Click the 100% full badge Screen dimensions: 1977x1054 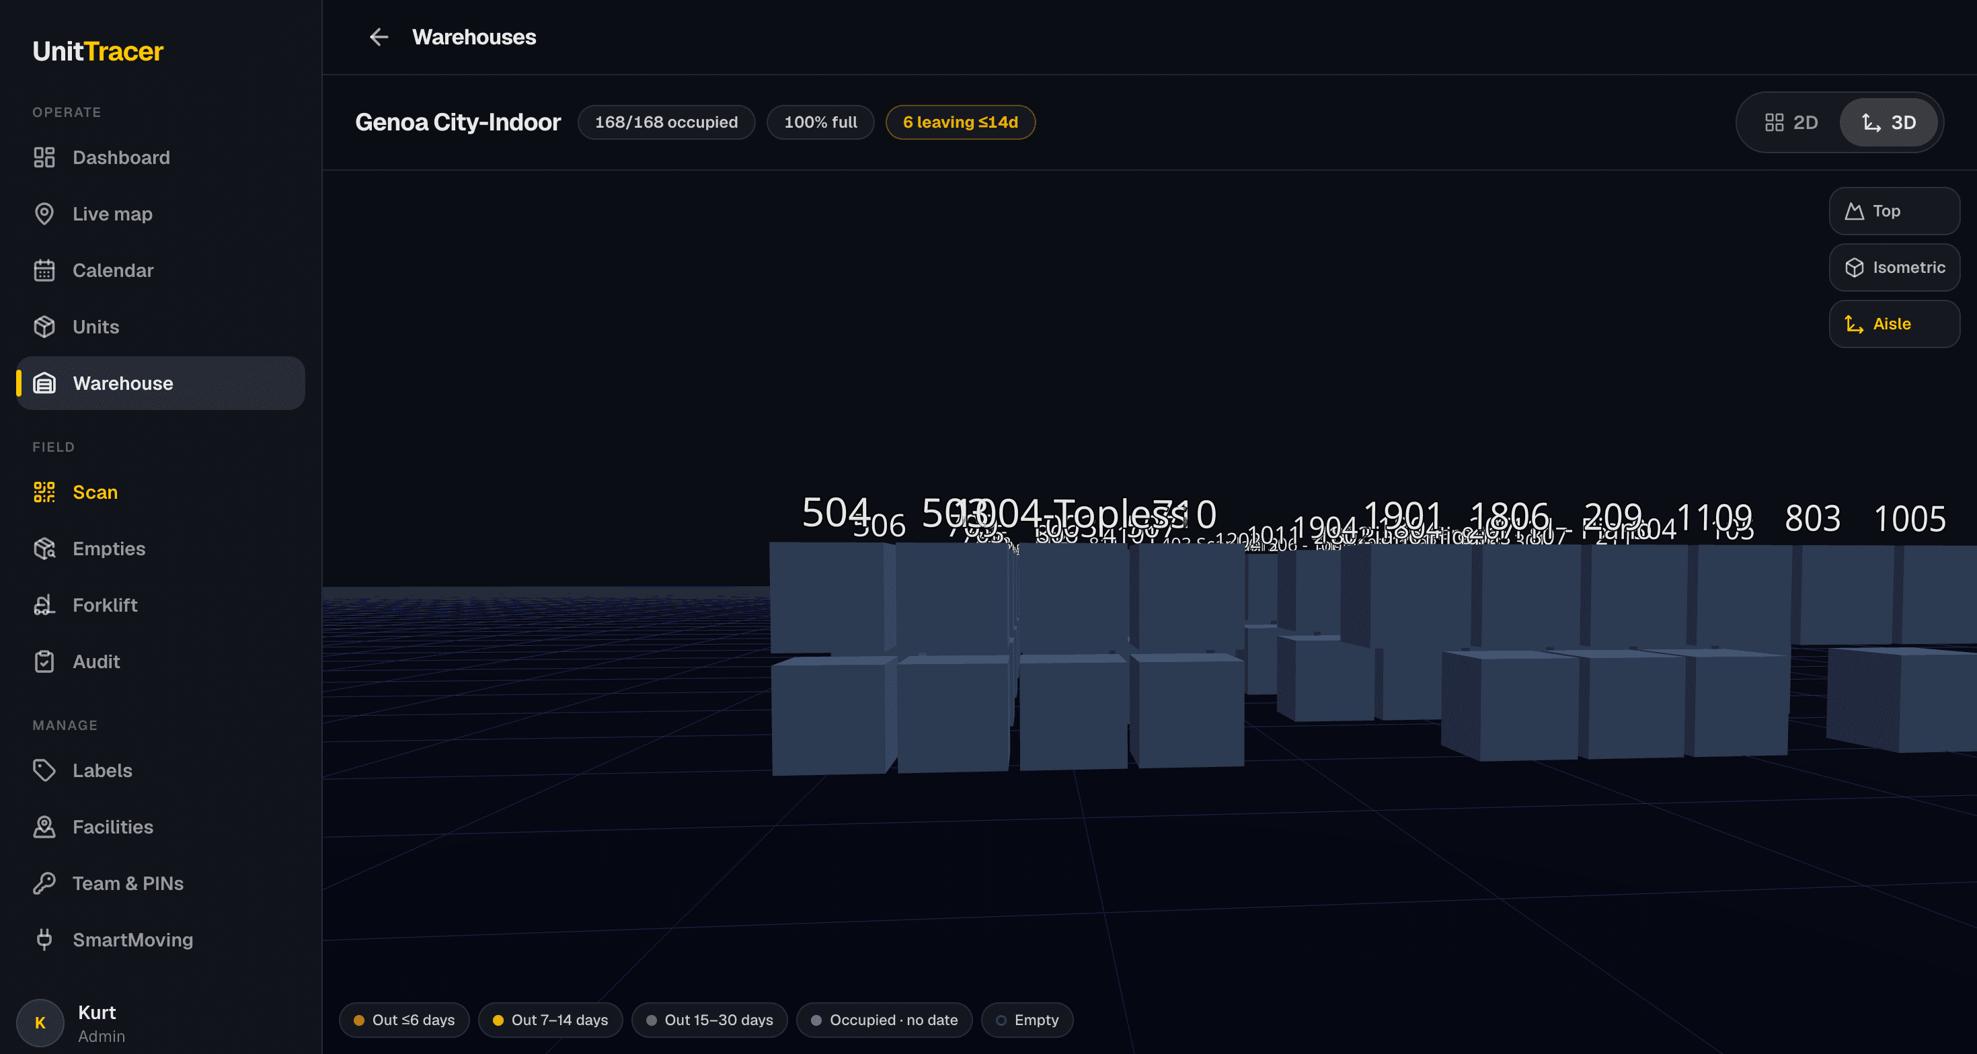[x=820, y=122]
